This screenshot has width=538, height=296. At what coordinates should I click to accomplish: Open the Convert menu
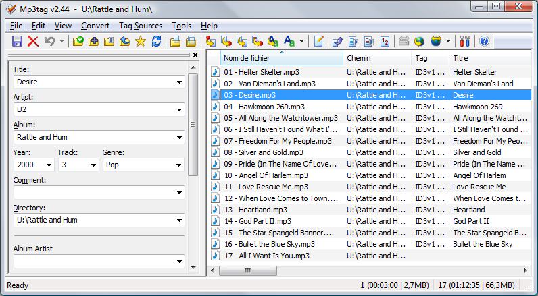point(95,26)
